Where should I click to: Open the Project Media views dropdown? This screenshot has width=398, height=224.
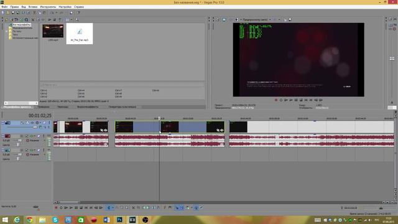pyautogui.click(x=72, y=19)
